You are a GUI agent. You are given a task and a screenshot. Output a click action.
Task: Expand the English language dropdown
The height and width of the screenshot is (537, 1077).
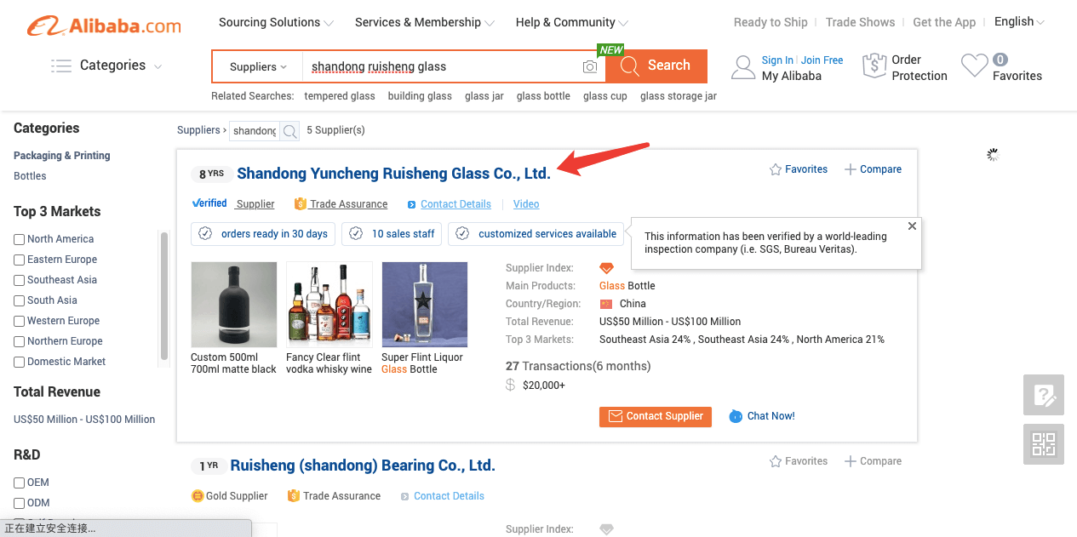click(1019, 22)
